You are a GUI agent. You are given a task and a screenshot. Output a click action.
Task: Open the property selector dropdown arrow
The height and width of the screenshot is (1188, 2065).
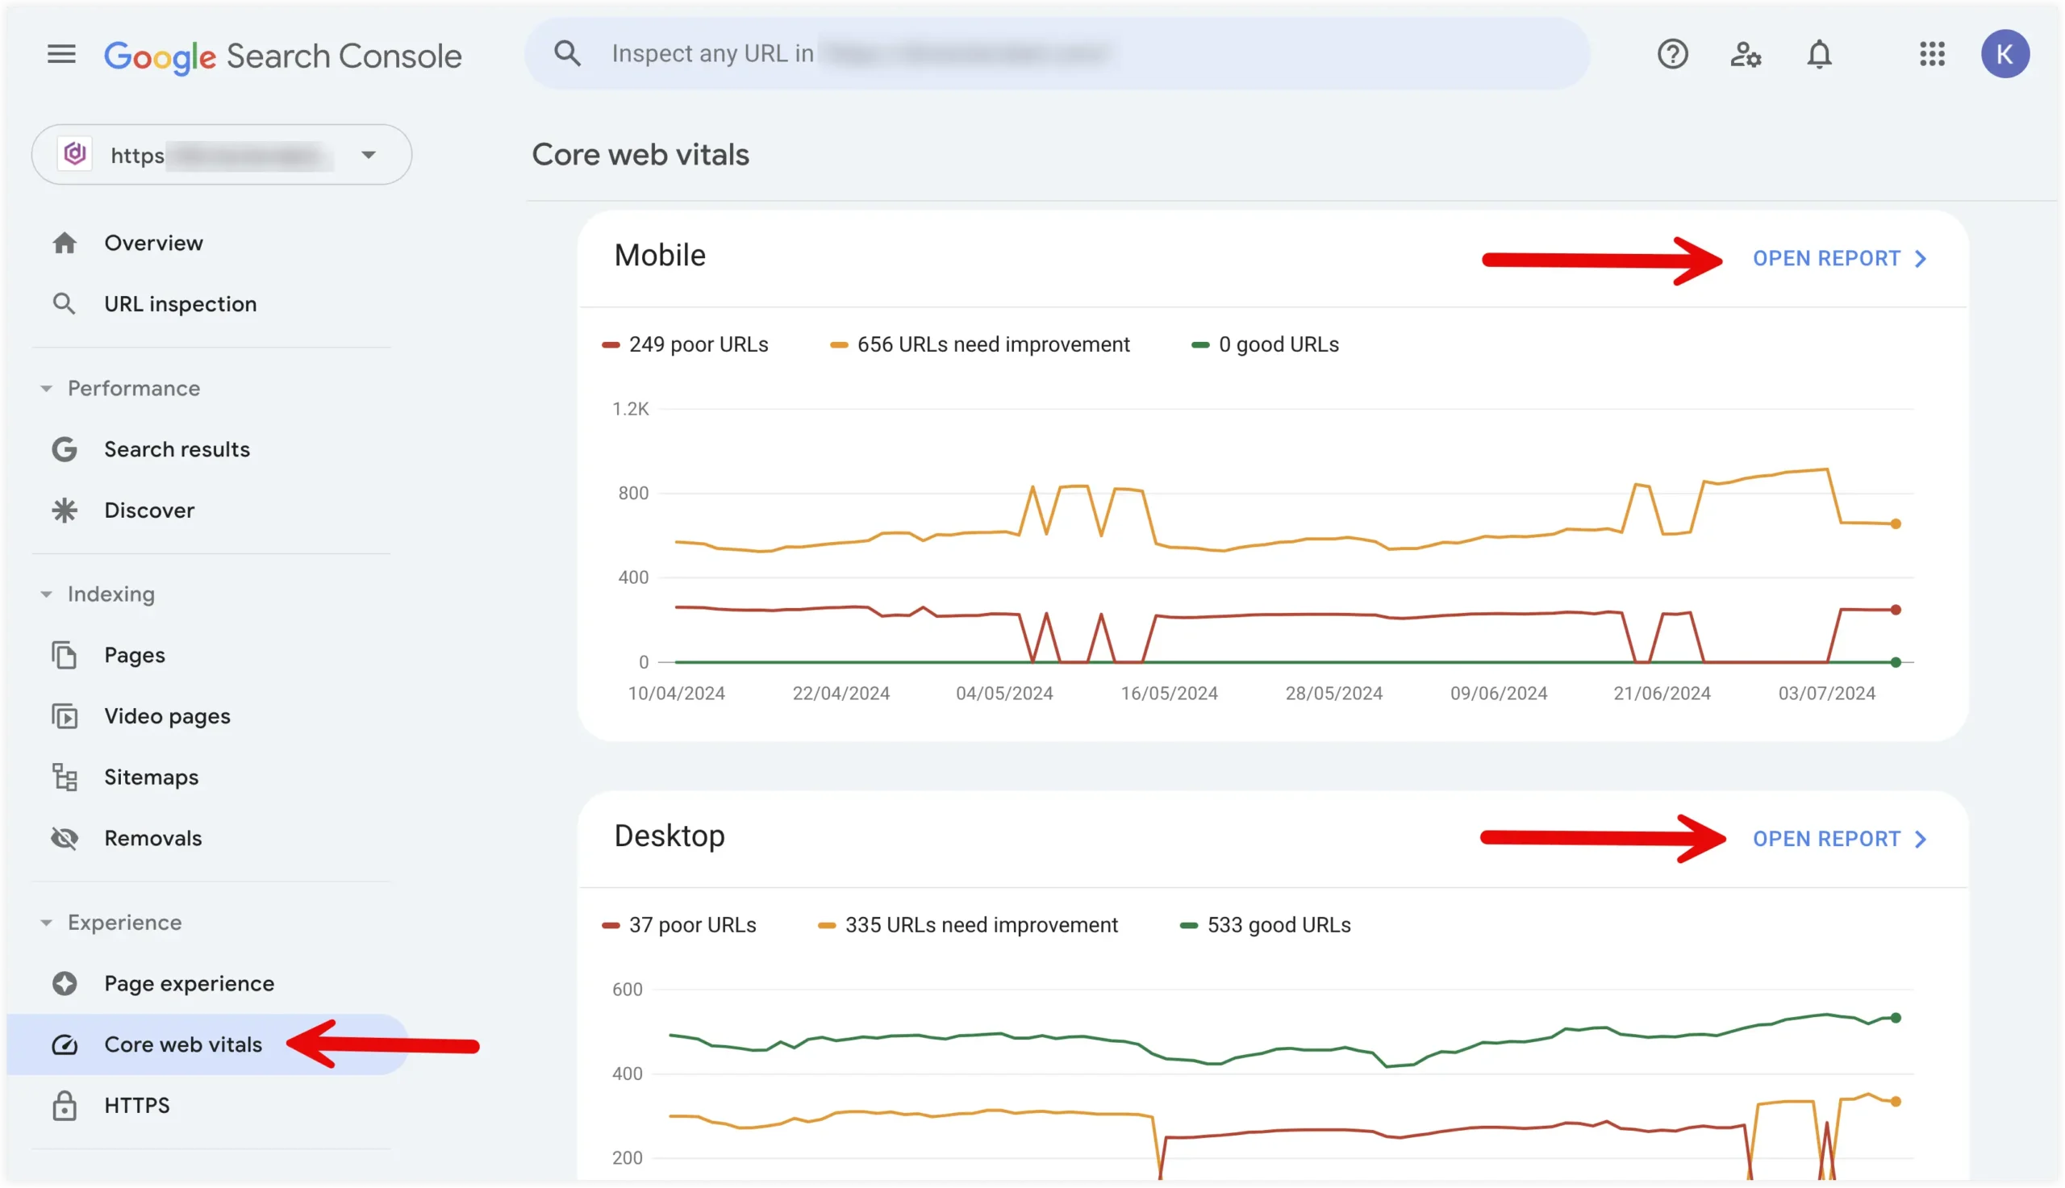[369, 154]
